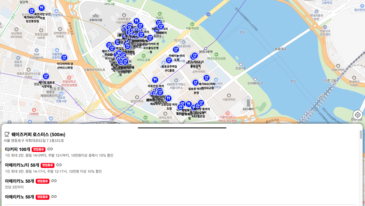Click 영업종료 badge next to 티/커피 100개

click(39, 149)
